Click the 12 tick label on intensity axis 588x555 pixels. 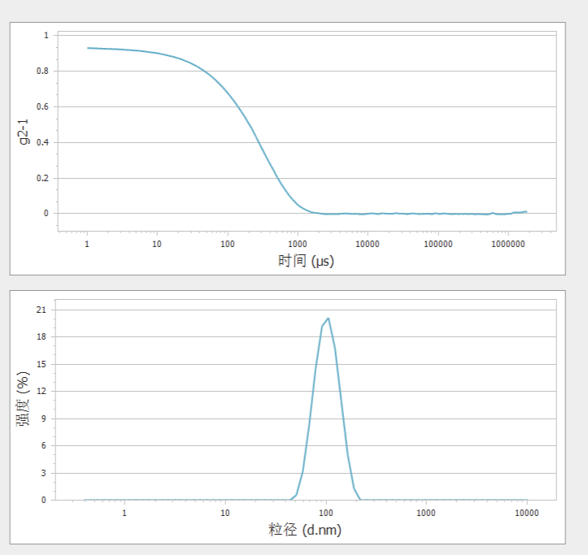pos(41,391)
